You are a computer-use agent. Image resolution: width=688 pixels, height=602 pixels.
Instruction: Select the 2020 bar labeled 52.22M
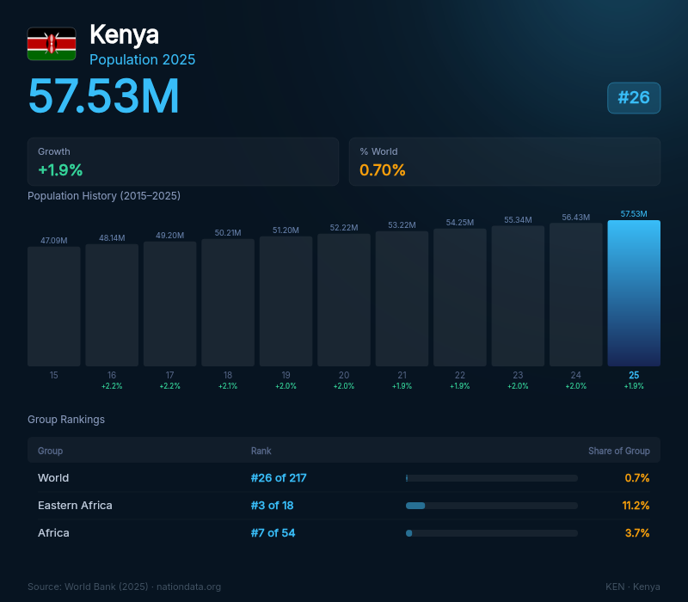344,299
